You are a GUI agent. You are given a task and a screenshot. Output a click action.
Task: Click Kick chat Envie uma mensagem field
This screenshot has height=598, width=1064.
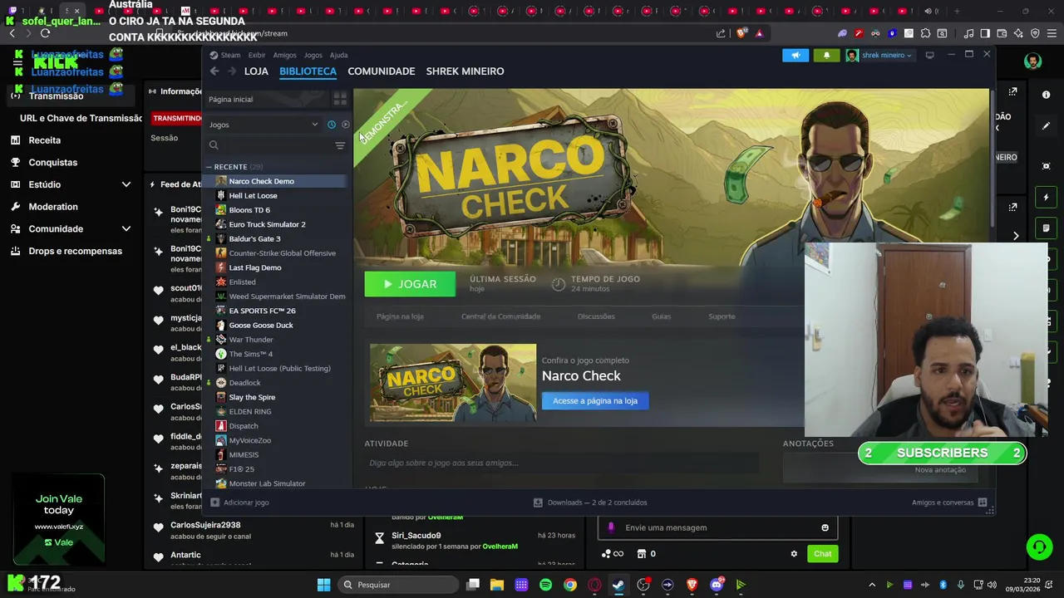[717, 527]
